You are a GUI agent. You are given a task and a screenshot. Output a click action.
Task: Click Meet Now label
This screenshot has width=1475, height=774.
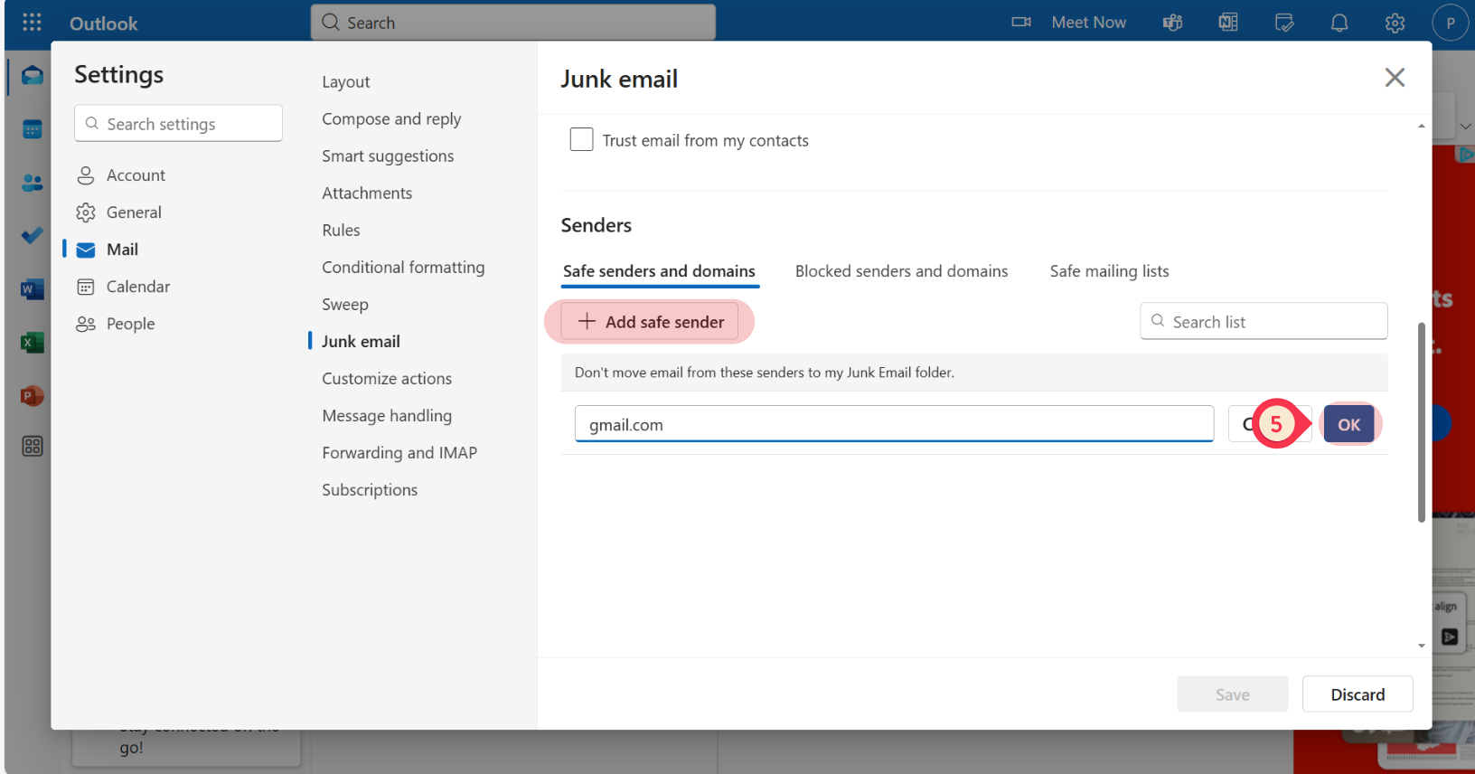pyautogui.click(x=1088, y=22)
